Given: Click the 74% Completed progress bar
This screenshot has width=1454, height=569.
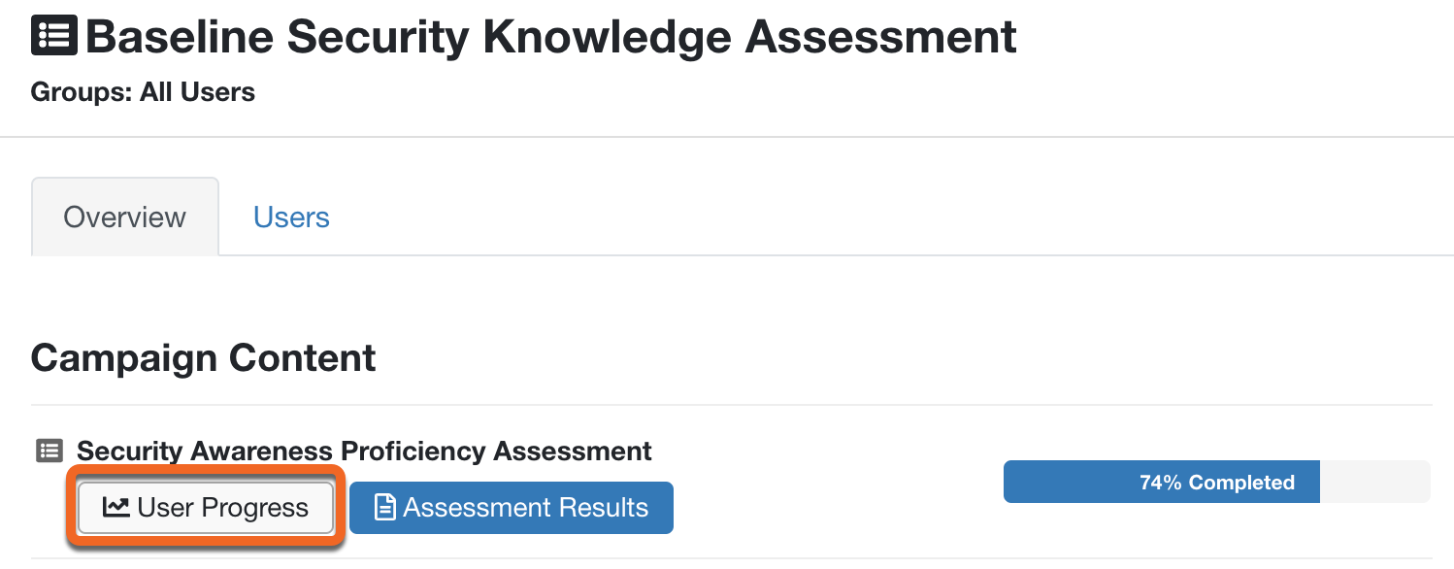Looking at the screenshot, I should pos(1216,482).
